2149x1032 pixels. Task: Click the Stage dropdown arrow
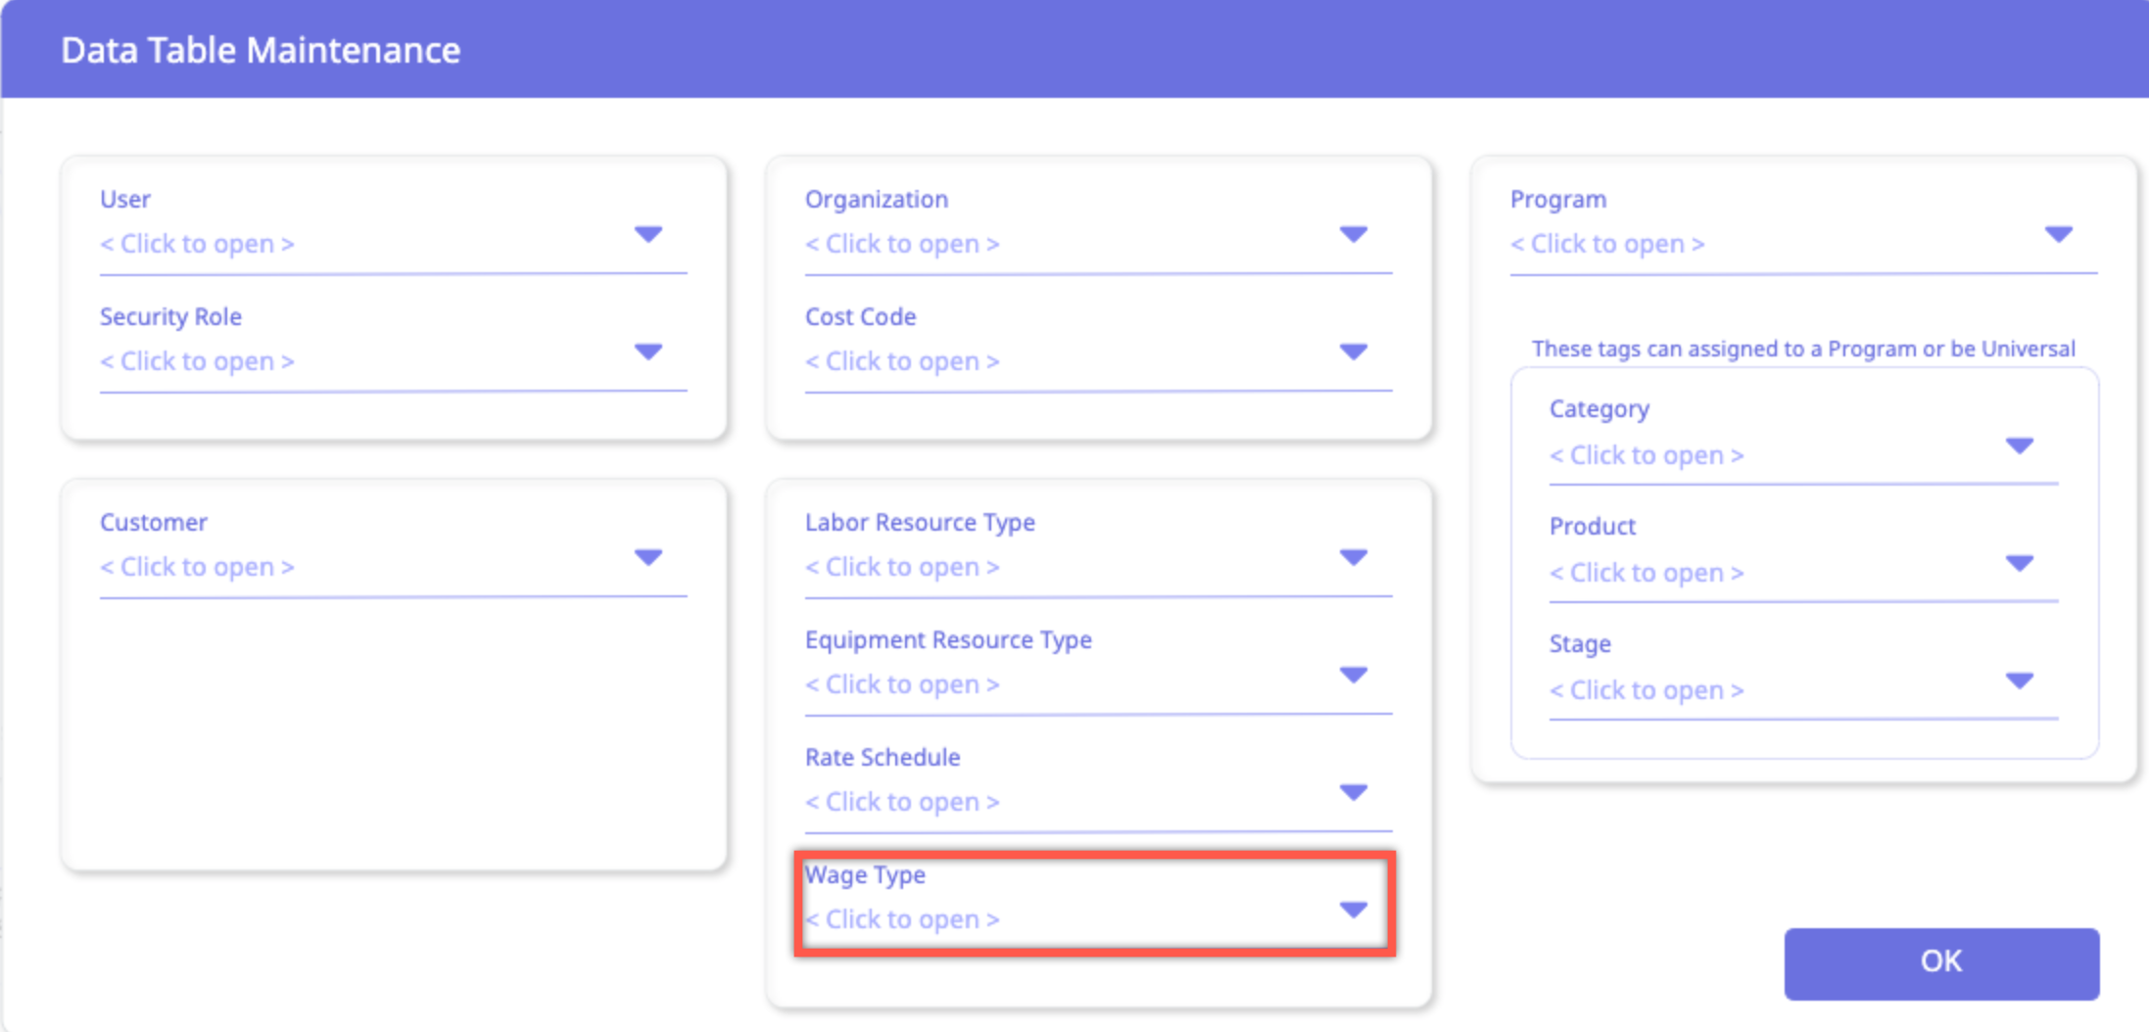(x=2019, y=681)
